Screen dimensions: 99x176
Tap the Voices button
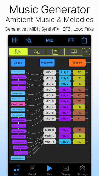tap(18, 63)
